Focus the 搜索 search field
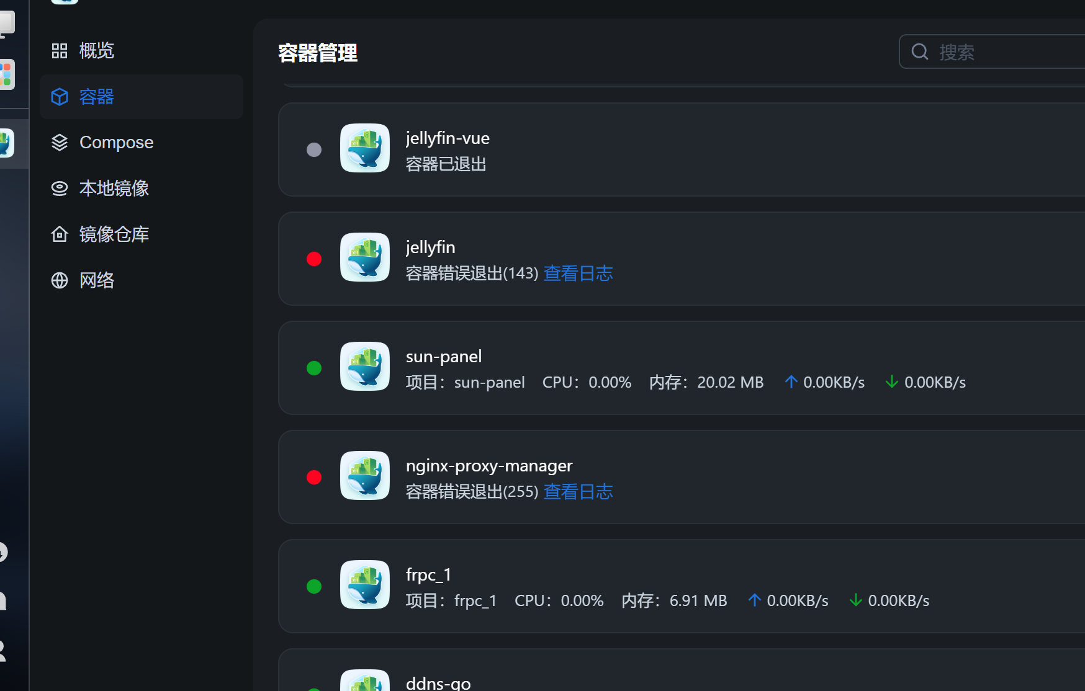Viewport: 1085px width, 691px height. pyautogui.click(x=993, y=51)
